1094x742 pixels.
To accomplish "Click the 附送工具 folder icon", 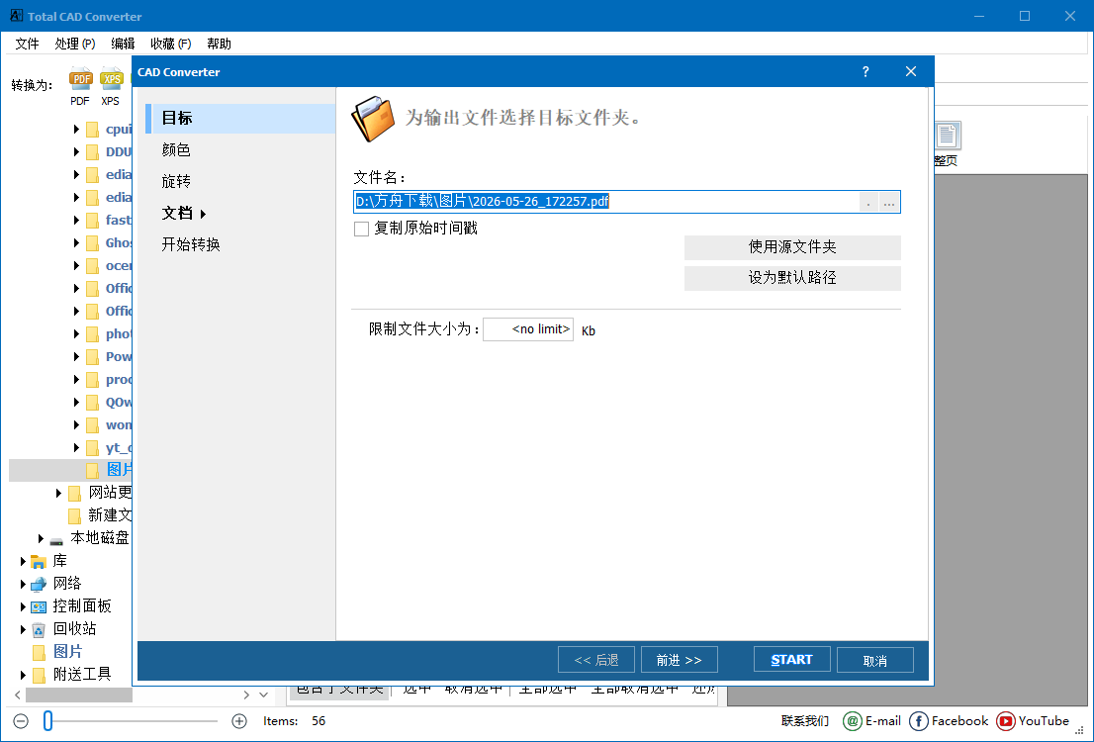I will [x=40, y=675].
